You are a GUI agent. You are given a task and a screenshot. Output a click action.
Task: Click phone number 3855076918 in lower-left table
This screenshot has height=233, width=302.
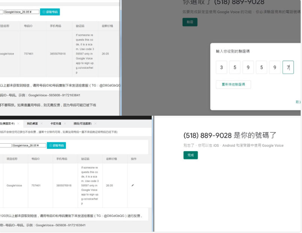tap(64, 186)
